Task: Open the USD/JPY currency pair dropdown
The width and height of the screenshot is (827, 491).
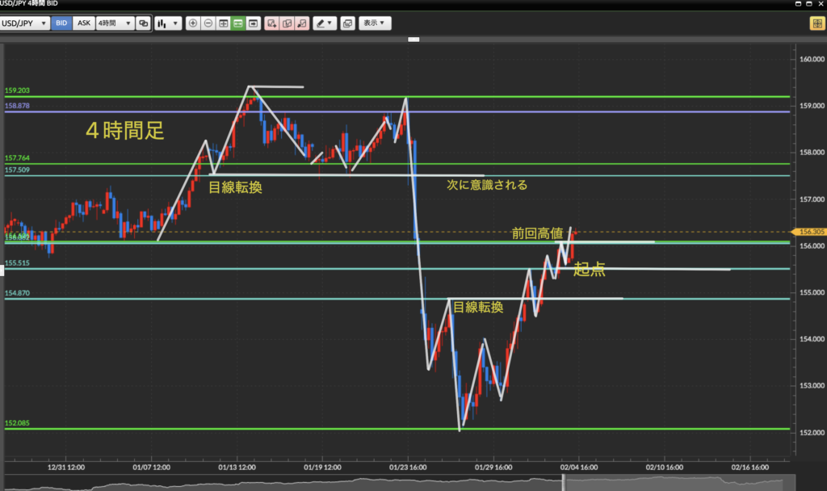Action: click(26, 23)
